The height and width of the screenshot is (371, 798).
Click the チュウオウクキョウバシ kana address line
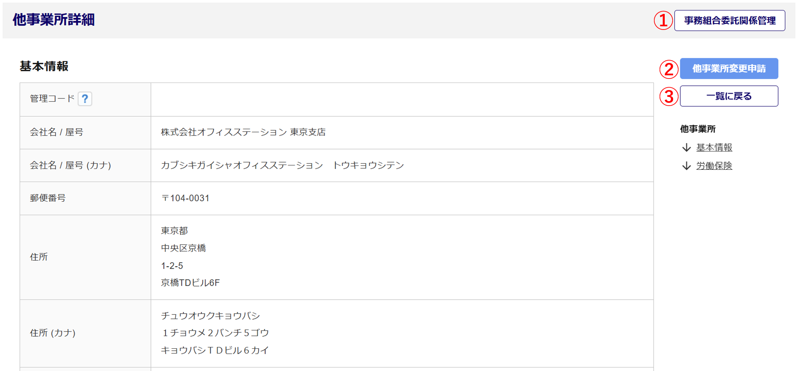click(x=210, y=316)
